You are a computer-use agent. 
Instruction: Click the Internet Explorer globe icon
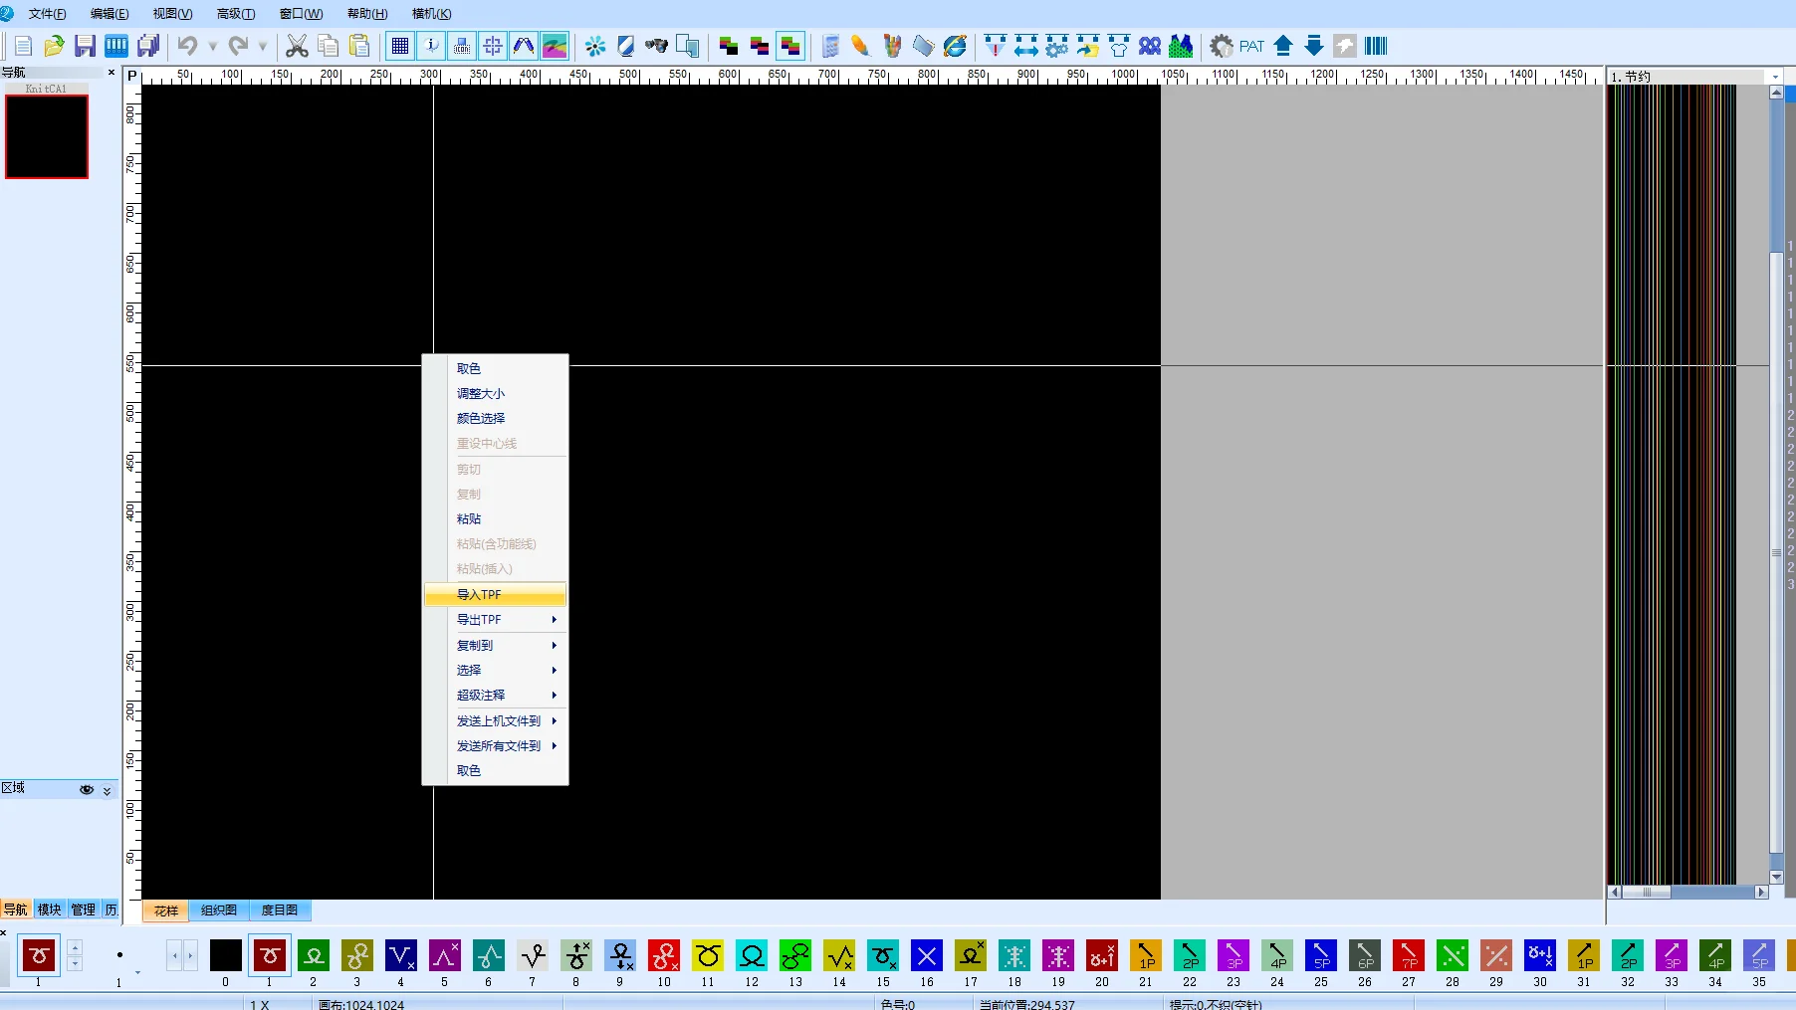tap(955, 46)
